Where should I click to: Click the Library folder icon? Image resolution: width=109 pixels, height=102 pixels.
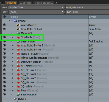pos(15,99)
